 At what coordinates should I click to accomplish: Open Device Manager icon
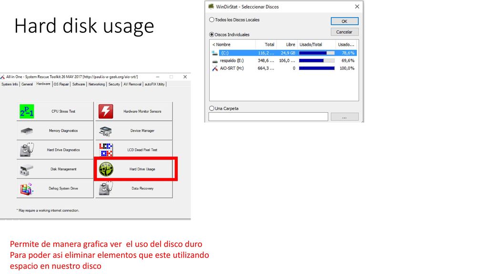[106, 131]
